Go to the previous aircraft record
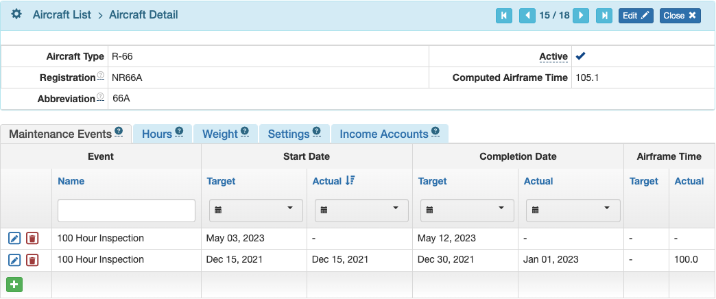The image size is (716, 299). pos(527,16)
